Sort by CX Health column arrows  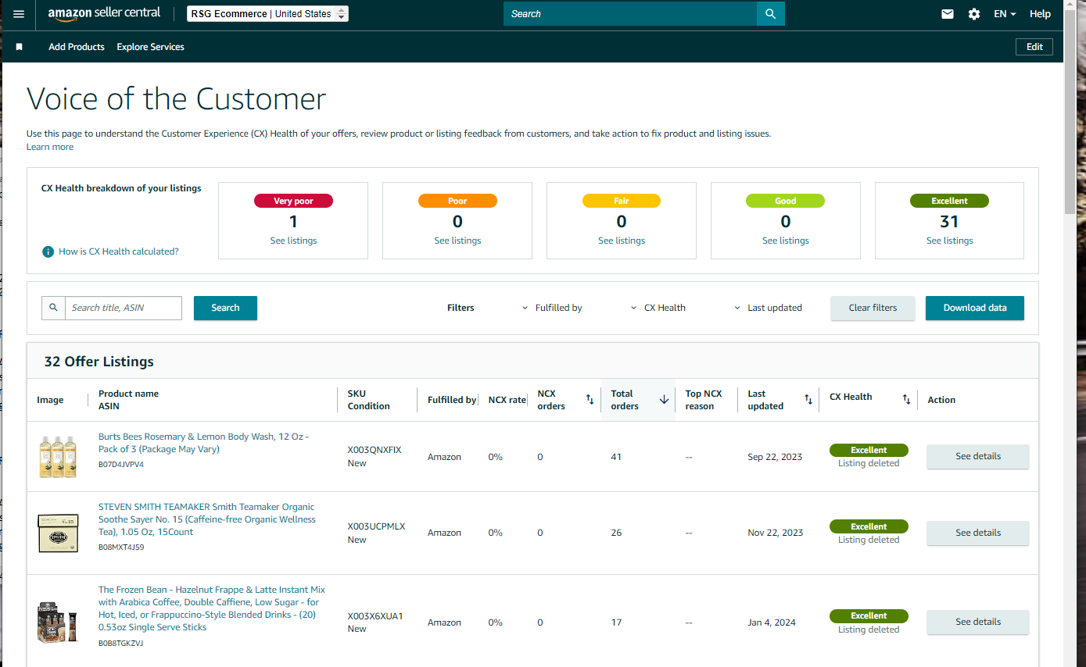907,400
